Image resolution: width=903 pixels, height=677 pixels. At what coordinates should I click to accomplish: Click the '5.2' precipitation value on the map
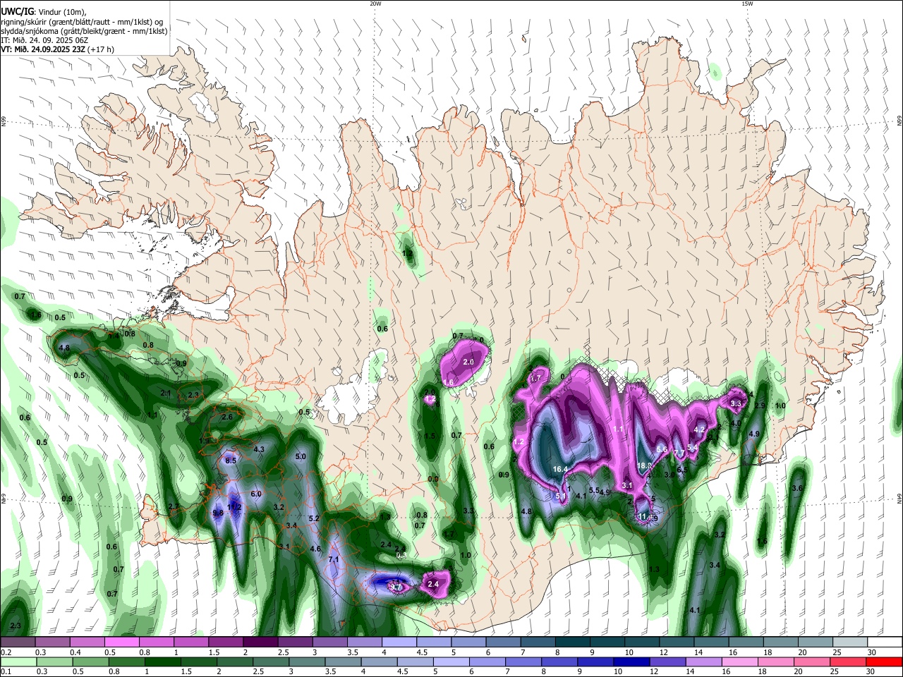(x=314, y=518)
